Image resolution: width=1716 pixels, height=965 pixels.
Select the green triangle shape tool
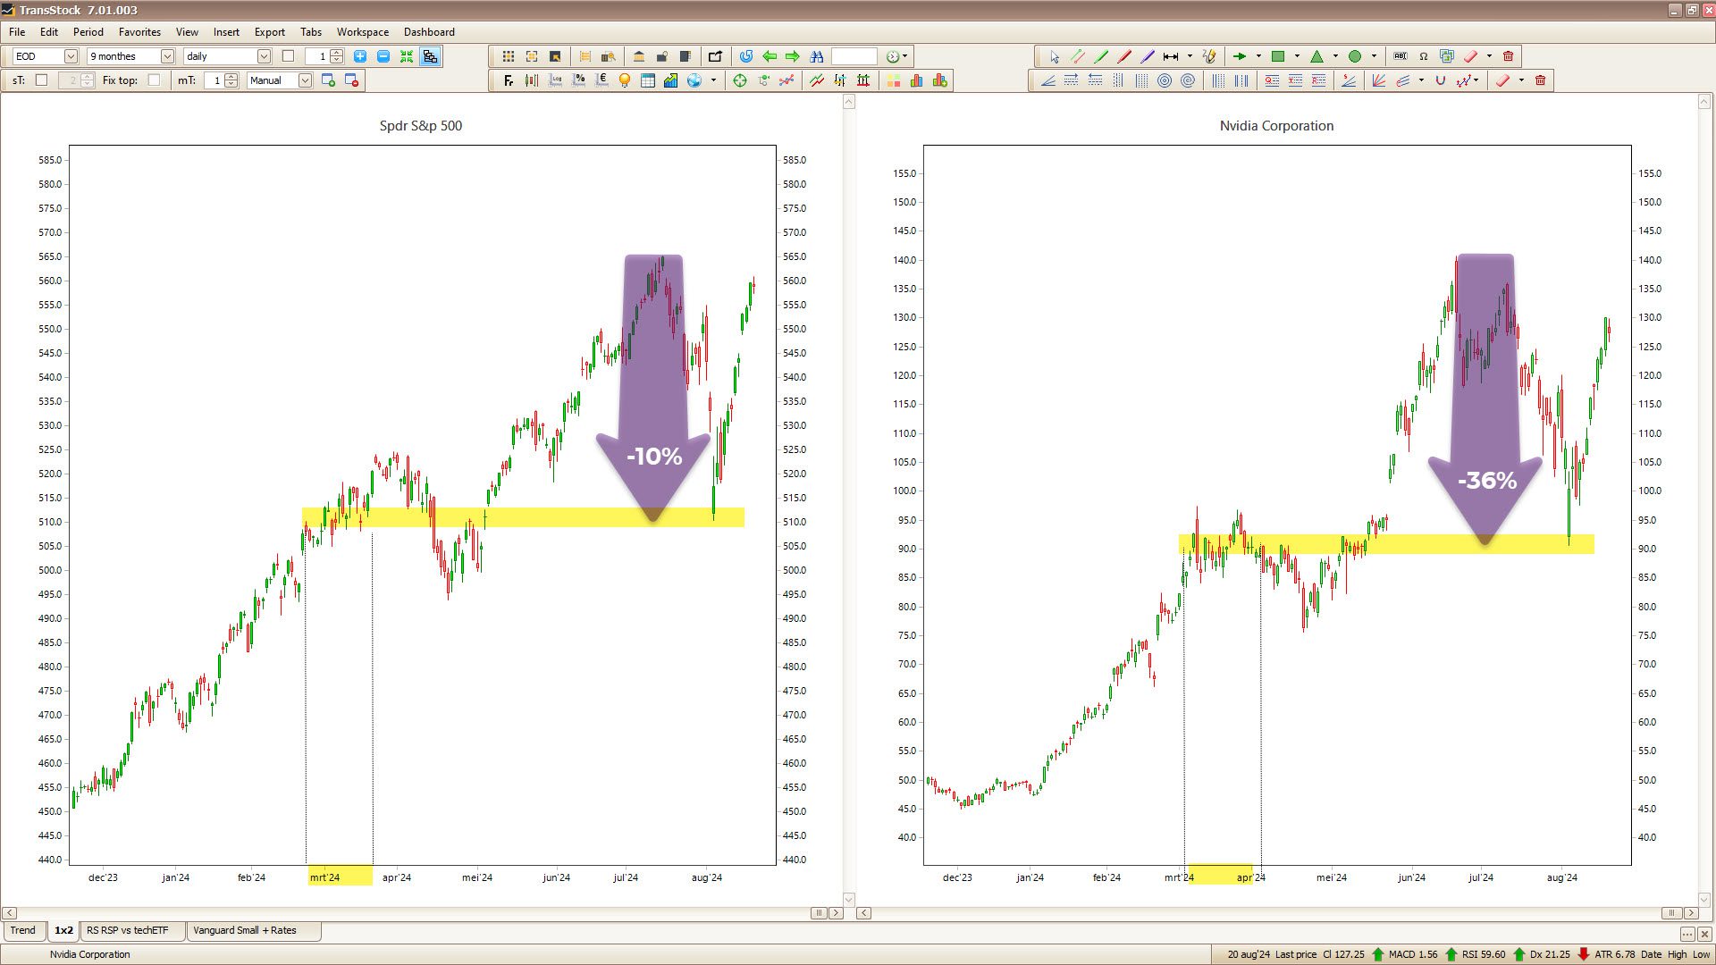coord(1316,56)
